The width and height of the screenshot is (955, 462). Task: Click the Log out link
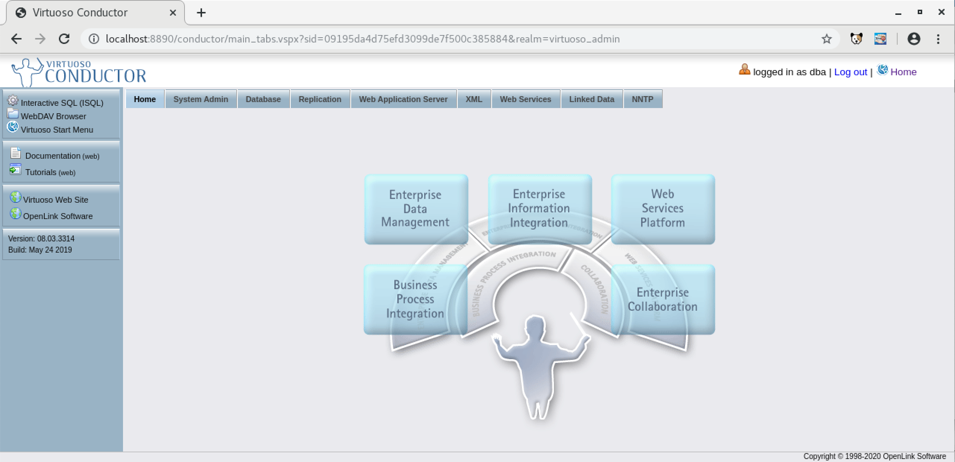[x=851, y=72]
